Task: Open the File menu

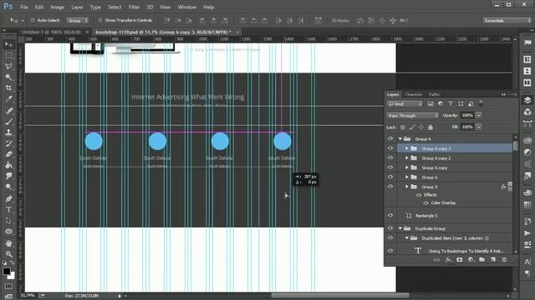Action: pyautogui.click(x=24, y=7)
